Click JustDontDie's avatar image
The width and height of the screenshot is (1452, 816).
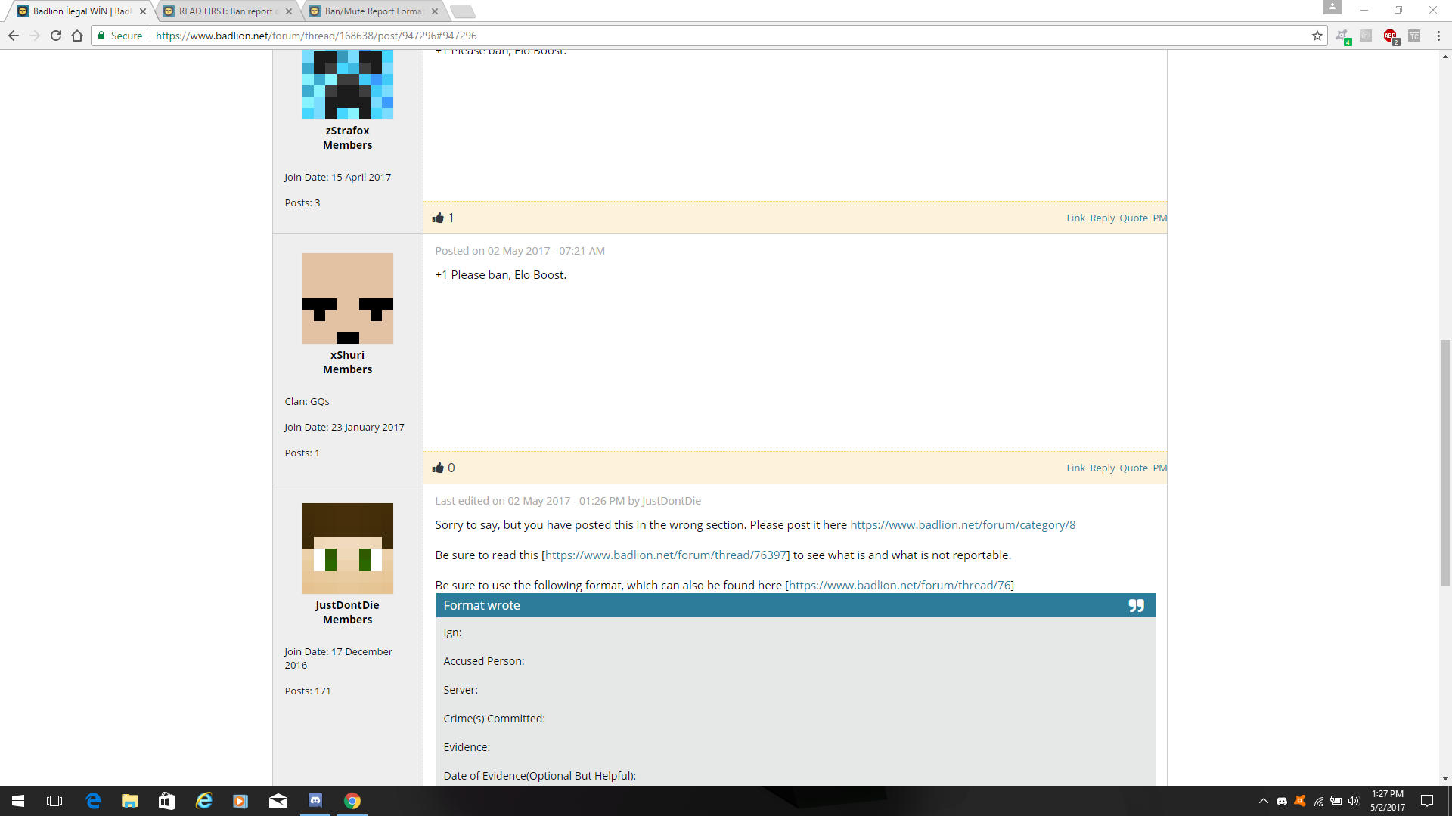(x=347, y=548)
